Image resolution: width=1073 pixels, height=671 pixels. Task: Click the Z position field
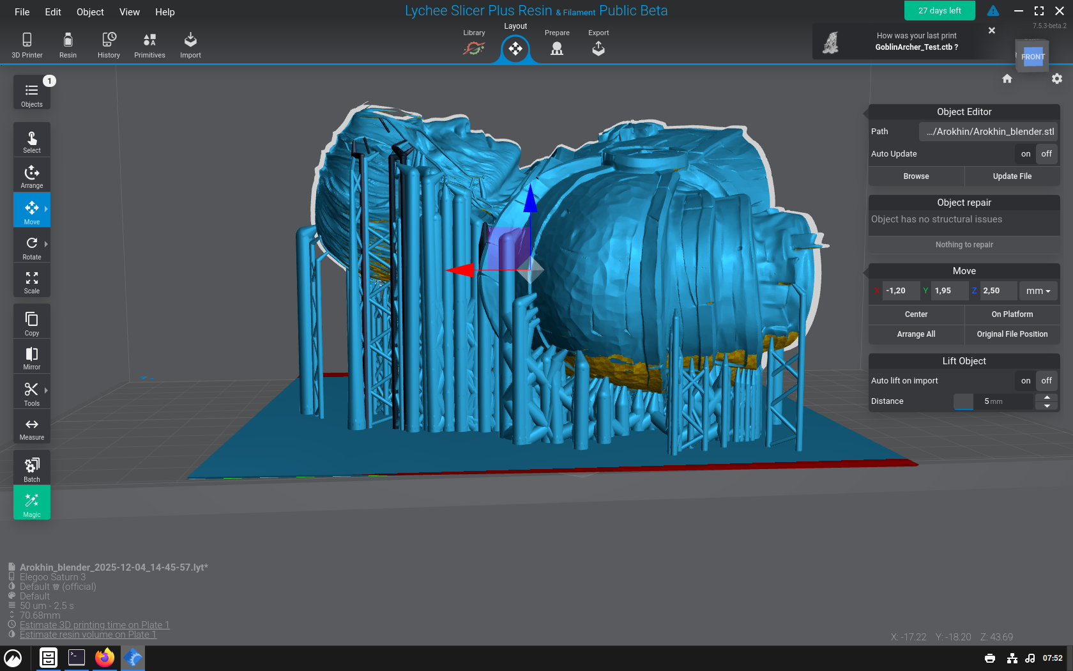998,291
